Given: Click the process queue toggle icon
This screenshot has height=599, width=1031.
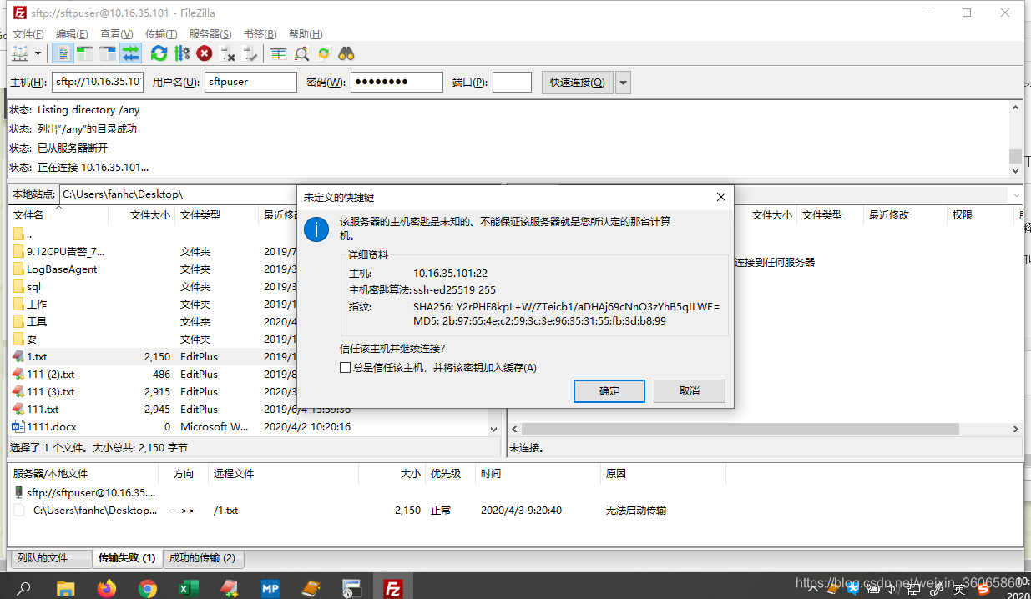Looking at the screenshot, I should (x=181, y=53).
